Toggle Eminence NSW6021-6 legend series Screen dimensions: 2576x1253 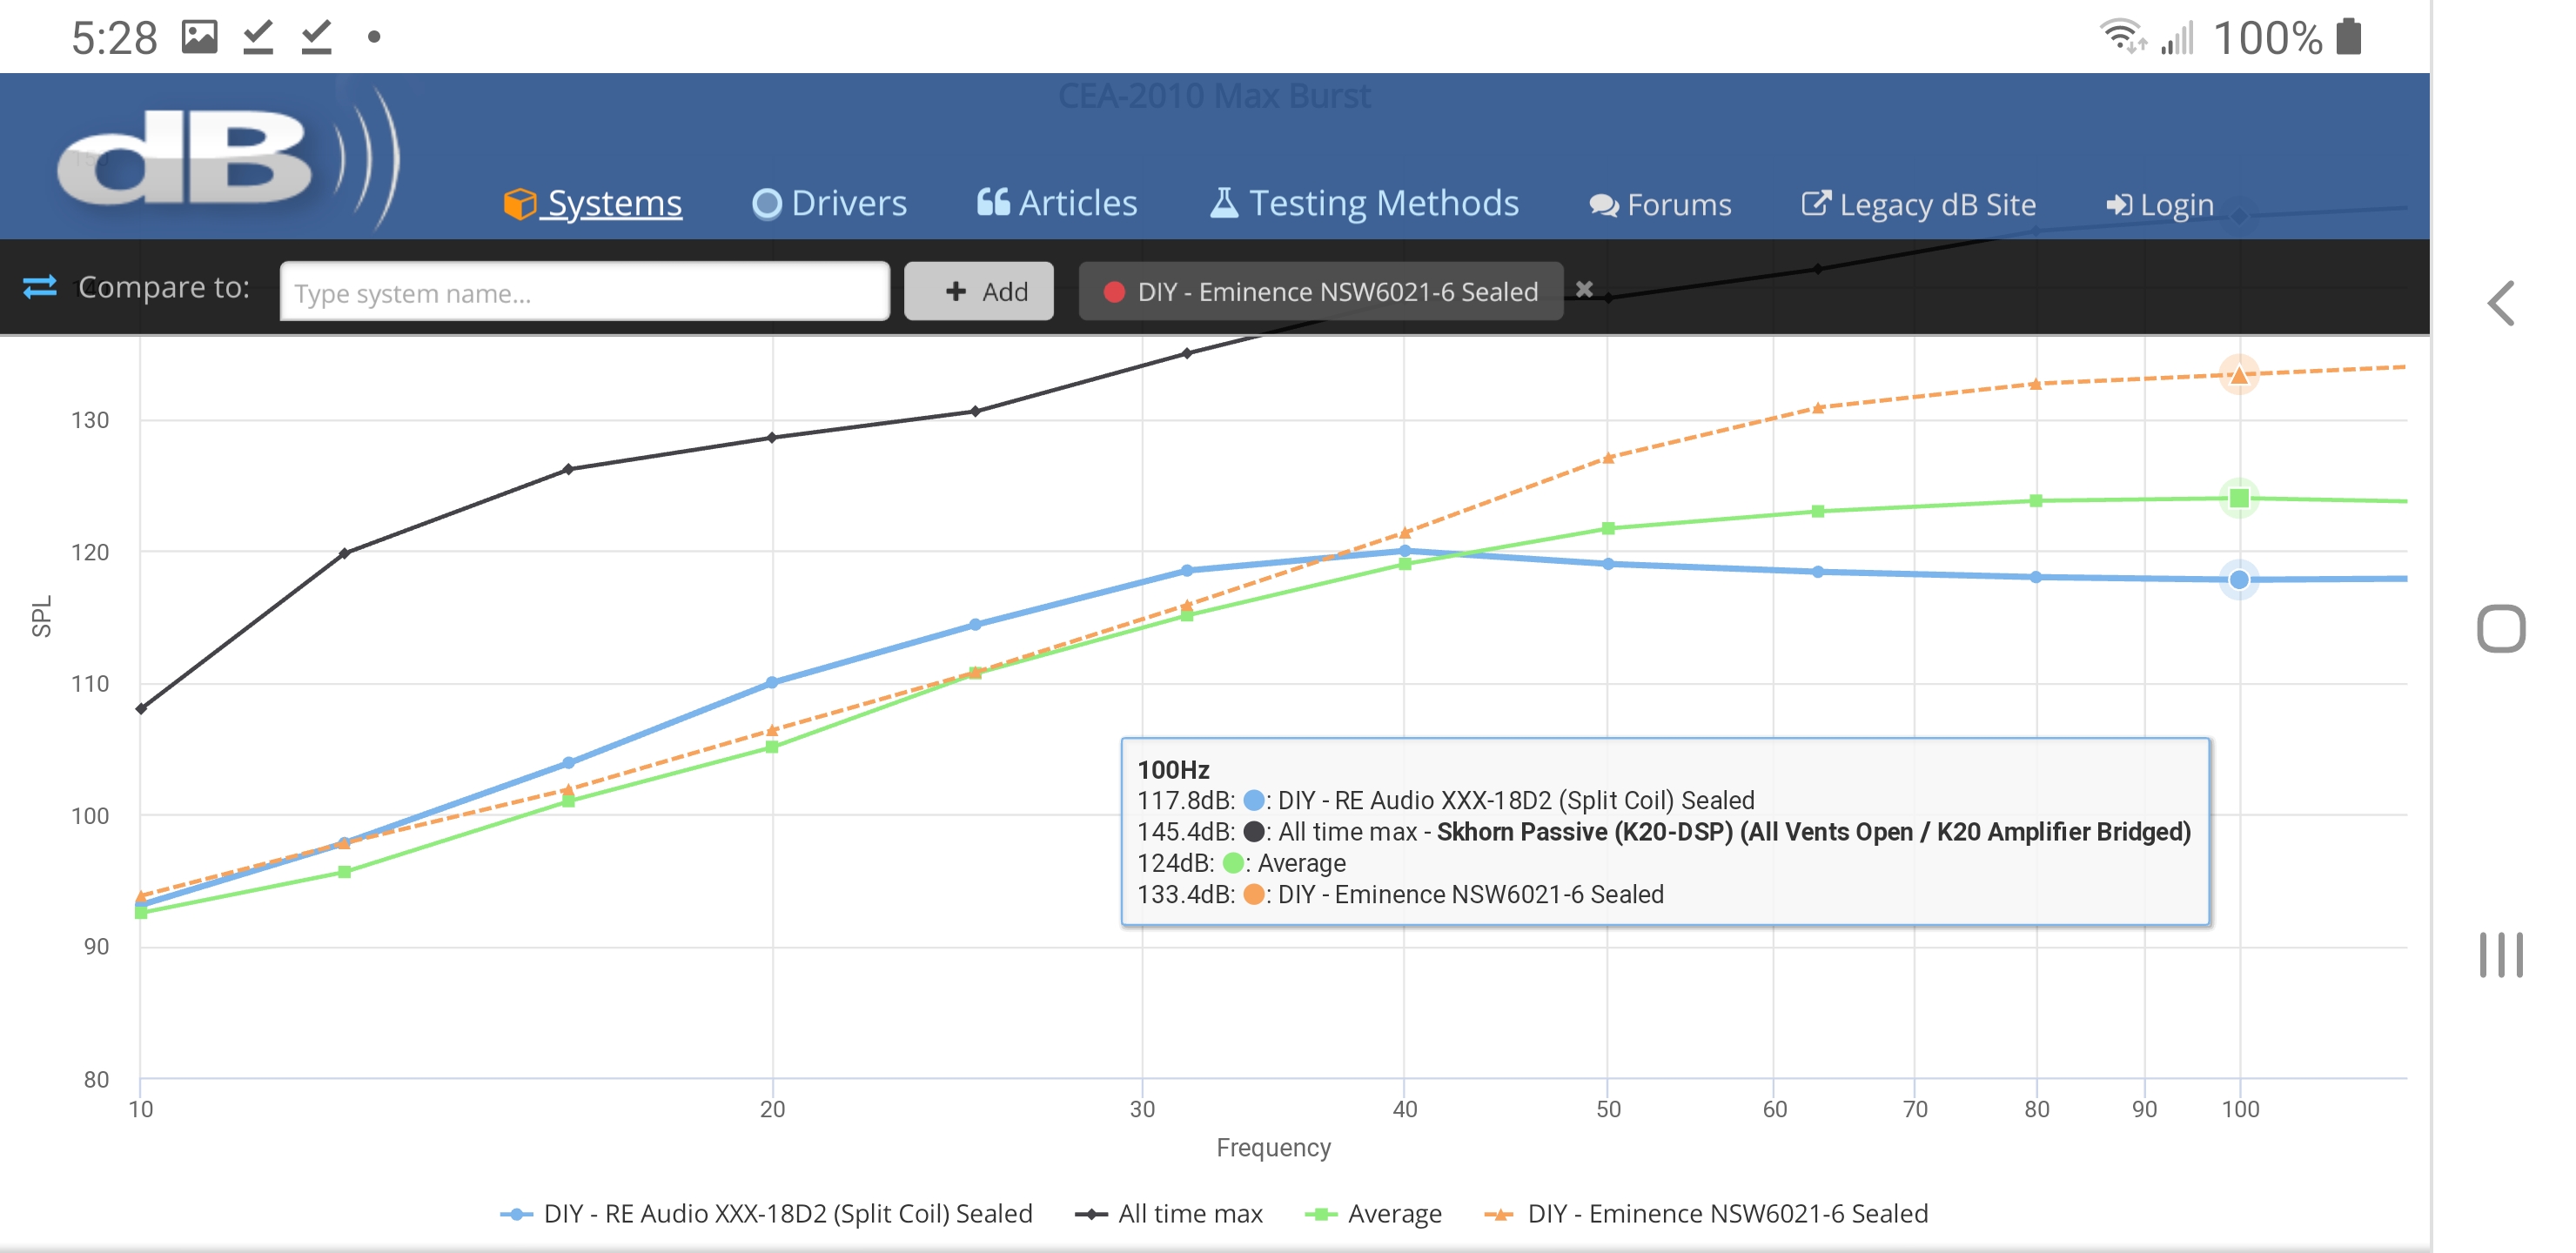[x=1706, y=1213]
